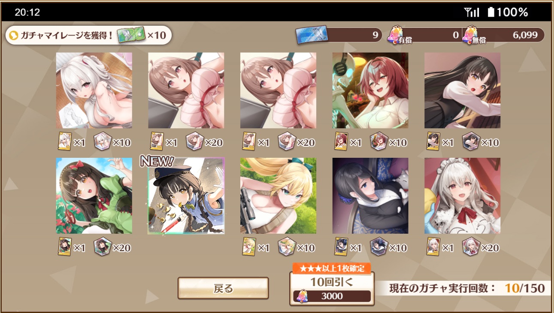
Task: Select black-haired girl holding cat card
Action: coord(370,196)
